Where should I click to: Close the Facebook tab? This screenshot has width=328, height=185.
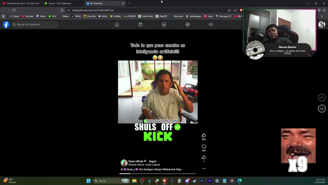123,3
